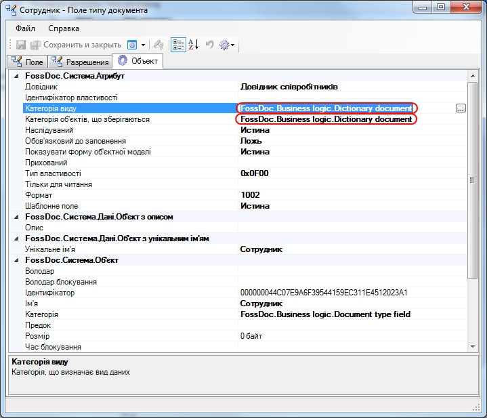Click the vertical scrollbar thumb
The height and width of the screenshot is (418, 487).
point(473,180)
